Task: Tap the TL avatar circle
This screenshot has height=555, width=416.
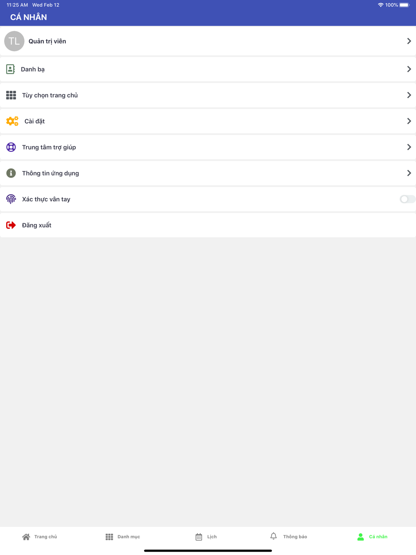Action: (x=14, y=41)
